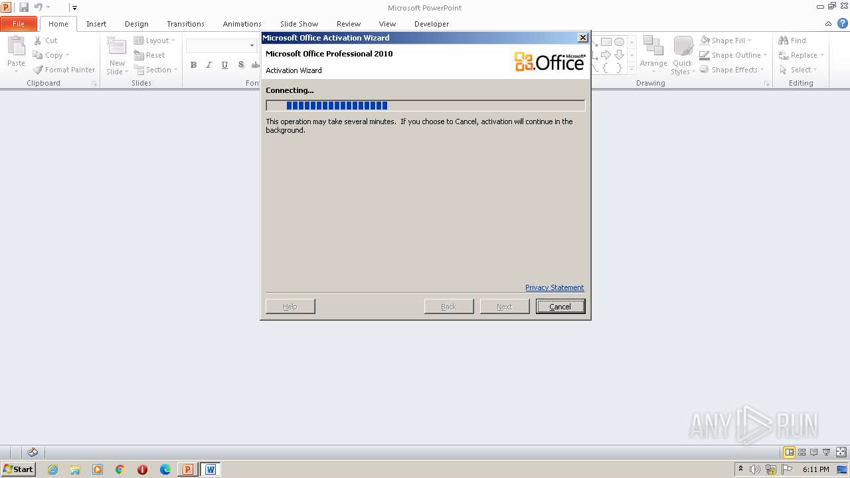The image size is (850, 478).
Task: Click the Next button in the wizard
Action: (x=505, y=307)
